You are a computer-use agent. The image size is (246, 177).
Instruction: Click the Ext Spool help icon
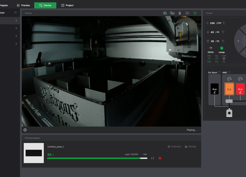point(220,72)
